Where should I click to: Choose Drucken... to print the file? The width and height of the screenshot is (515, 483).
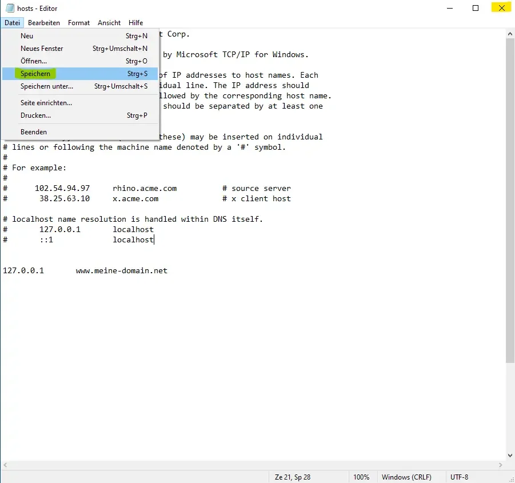35,115
